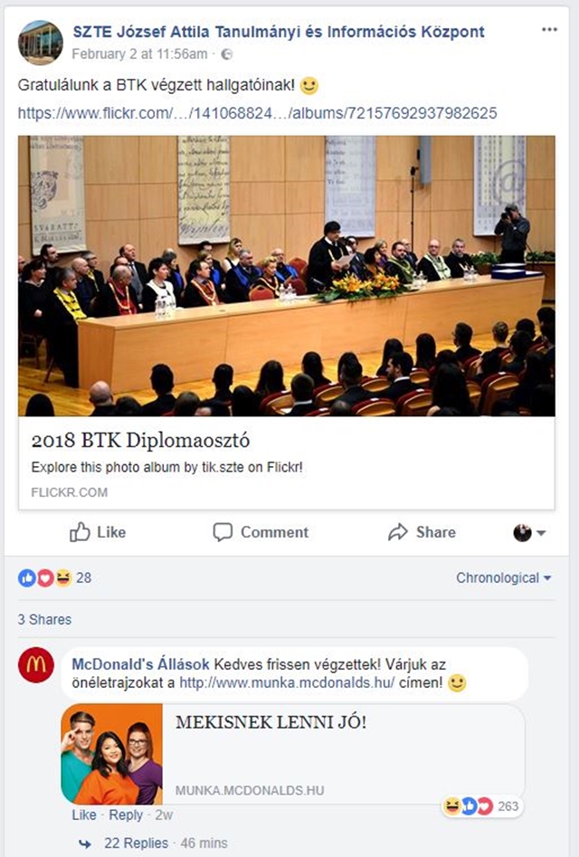The image size is (579, 857).
Task: Click the SZTE József Attila page name
Action: (x=279, y=32)
